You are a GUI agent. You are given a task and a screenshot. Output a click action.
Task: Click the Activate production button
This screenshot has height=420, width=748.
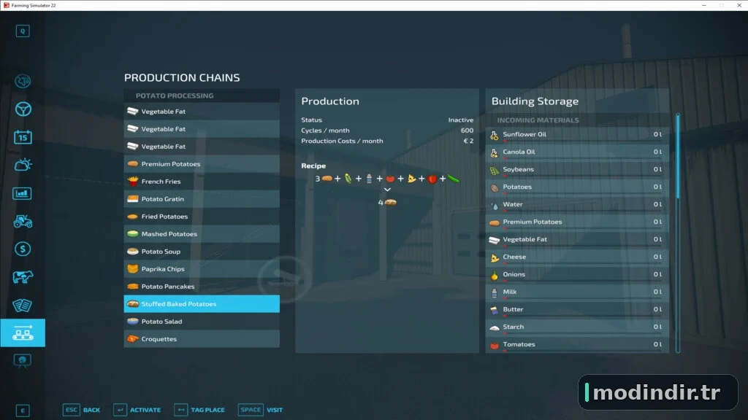pyautogui.click(x=137, y=410)
